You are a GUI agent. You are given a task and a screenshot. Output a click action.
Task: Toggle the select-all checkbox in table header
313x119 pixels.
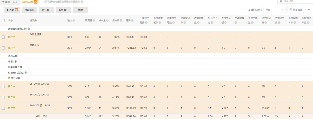[x=3, y=20]
